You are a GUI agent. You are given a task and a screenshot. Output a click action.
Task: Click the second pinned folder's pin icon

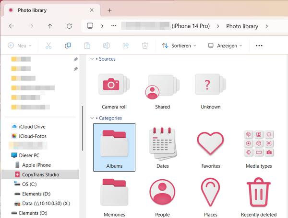pos(76,69)
